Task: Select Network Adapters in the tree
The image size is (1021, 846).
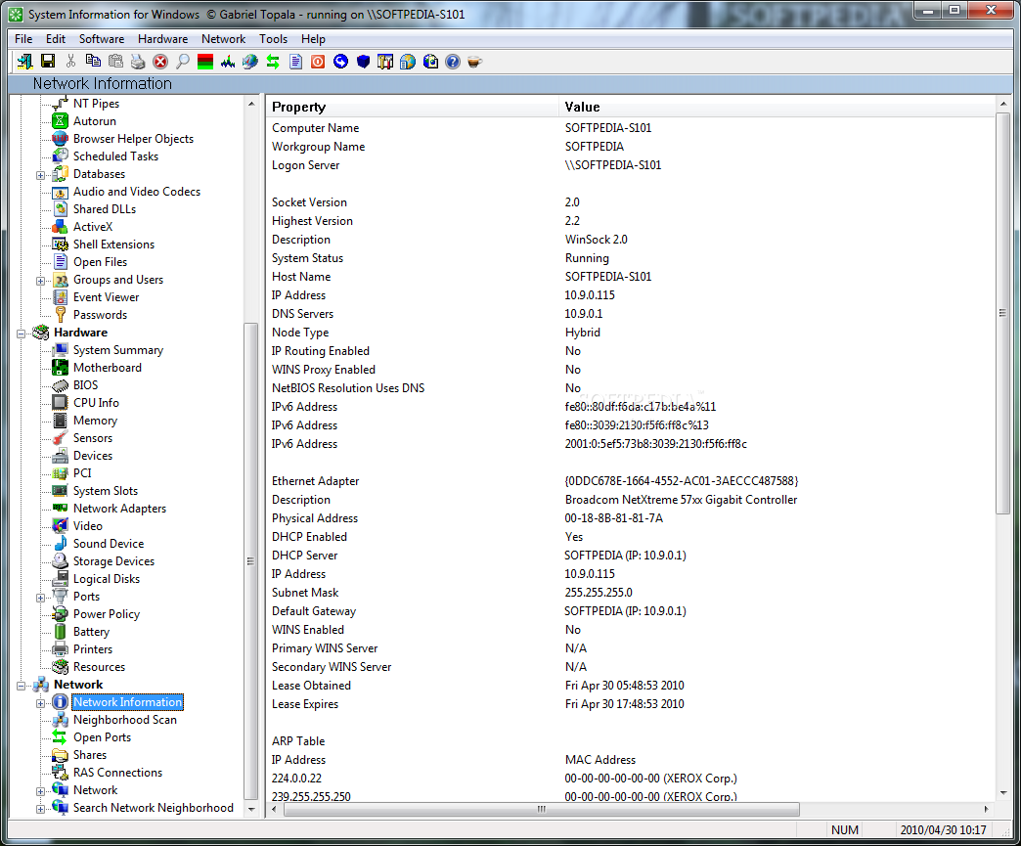Action: pyautogui.click(x=120, y=508)
